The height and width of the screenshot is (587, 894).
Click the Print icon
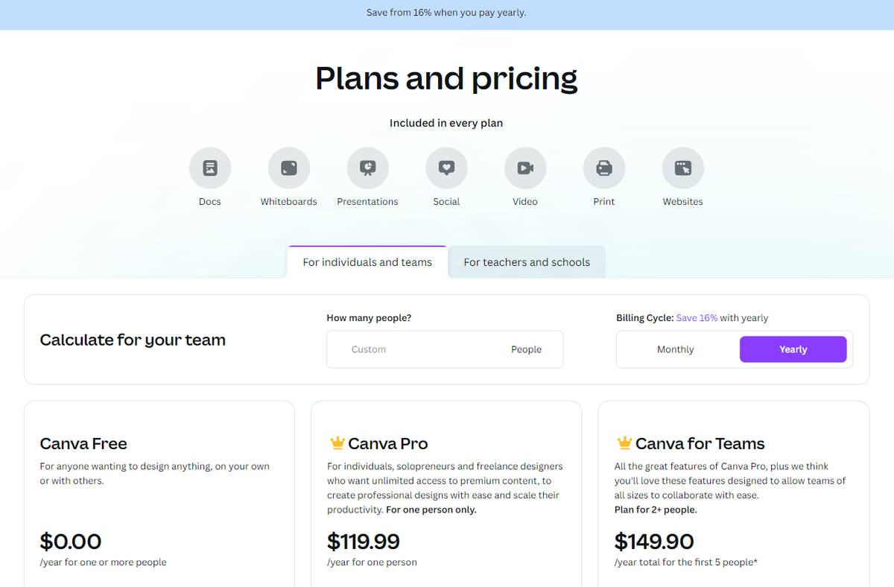pyautogui.click(x=604, y=168)
